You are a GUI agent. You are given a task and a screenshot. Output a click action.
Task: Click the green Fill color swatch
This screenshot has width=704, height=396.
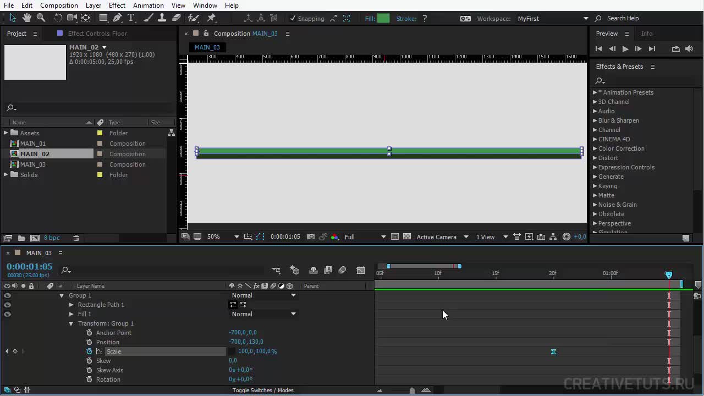coord(383,19)
